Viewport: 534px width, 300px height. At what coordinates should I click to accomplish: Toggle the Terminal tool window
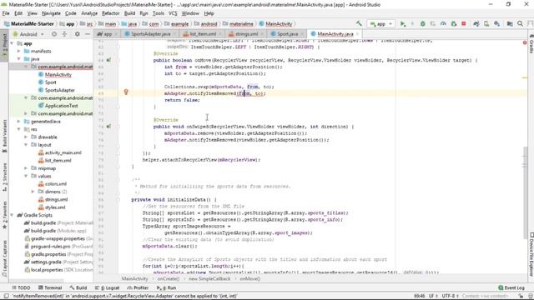click(x=50, y=287)
